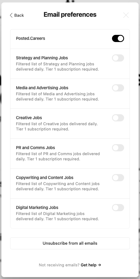The width and height of the screenshot is (140, 279).
Task: Click the Digital Marketing Jobs title
Action: [37, 208]
